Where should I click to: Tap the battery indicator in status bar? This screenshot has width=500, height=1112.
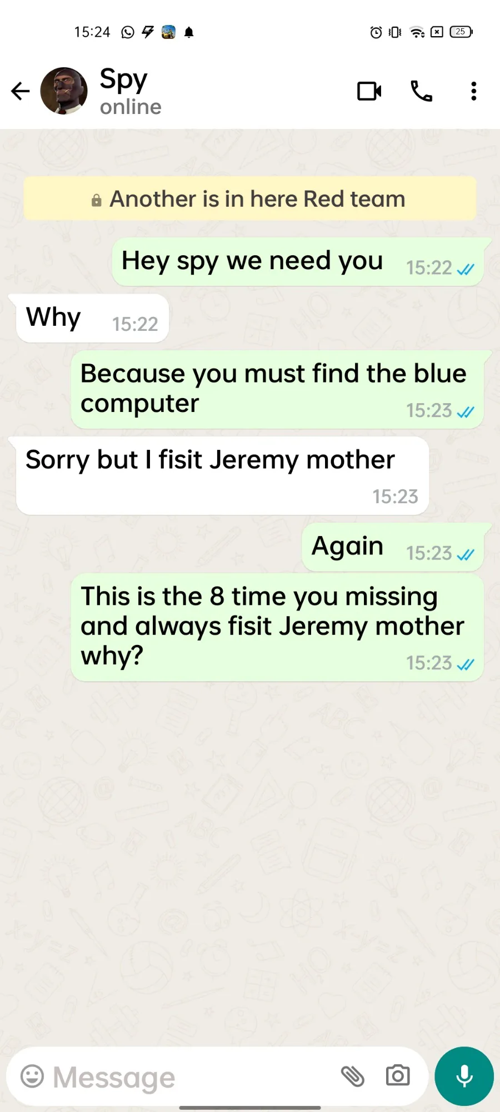click(461, 32)
